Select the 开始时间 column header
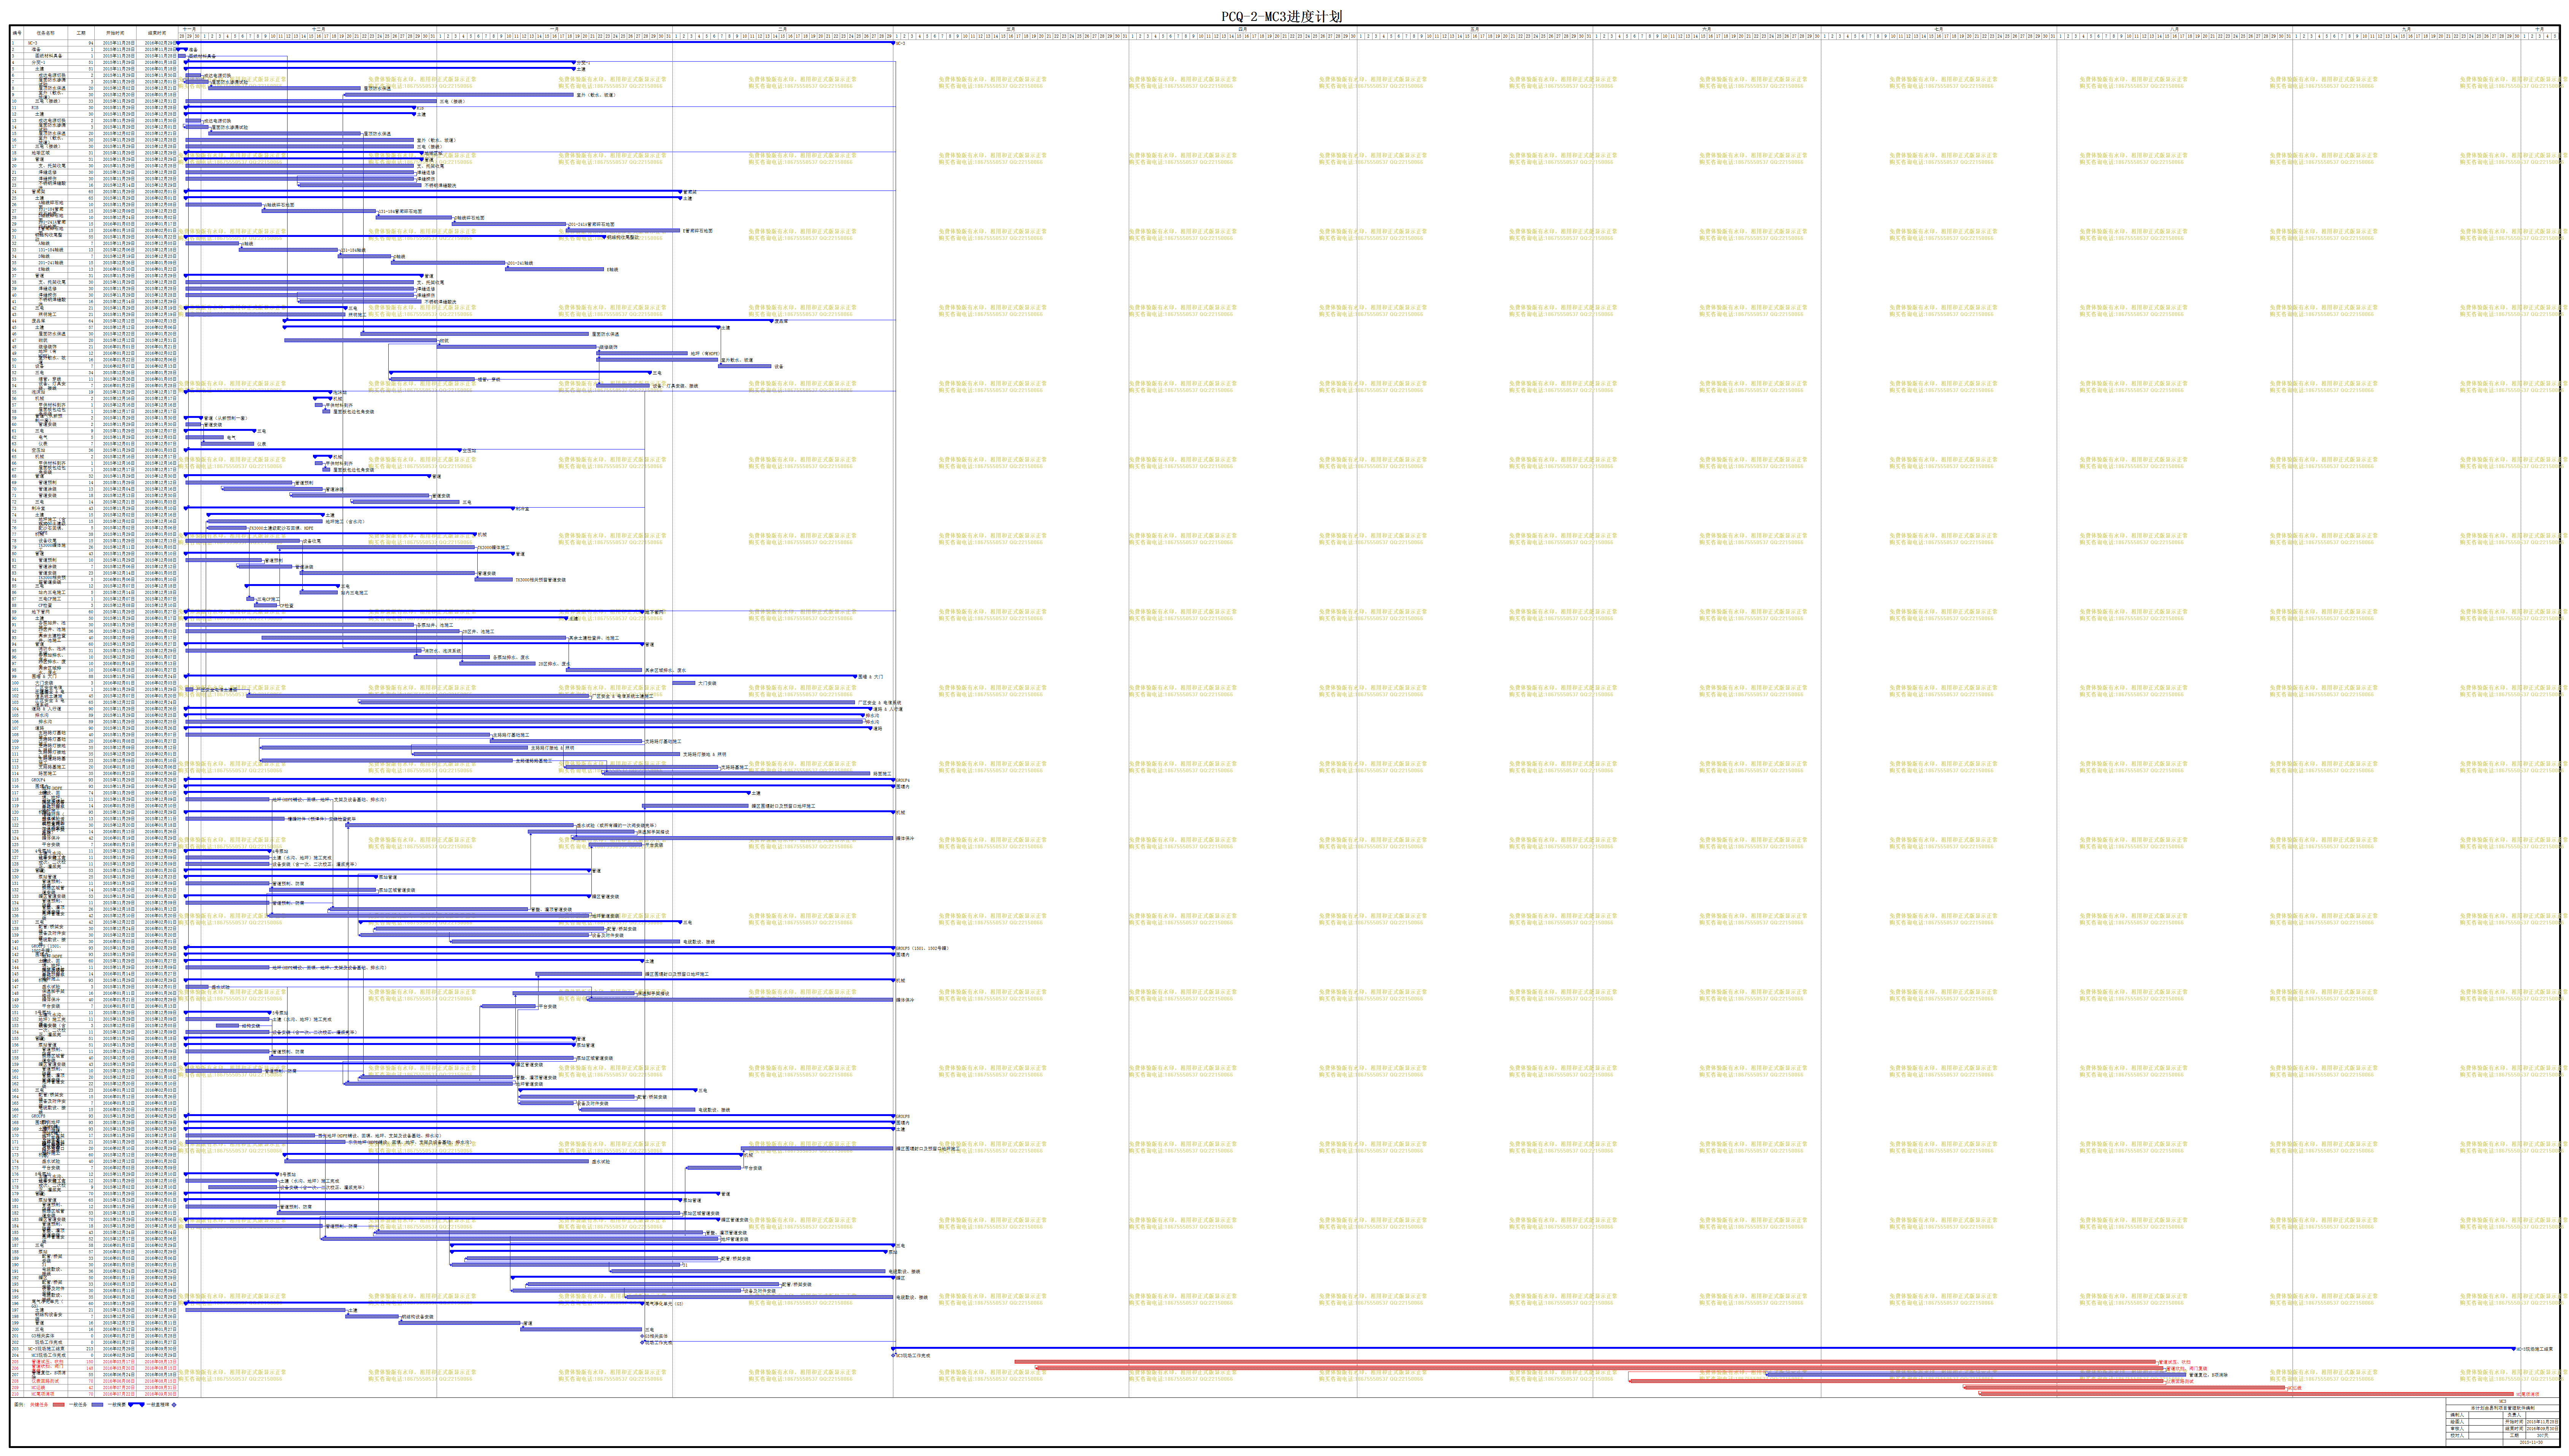2569x1456 pixels. click(116, 33)
